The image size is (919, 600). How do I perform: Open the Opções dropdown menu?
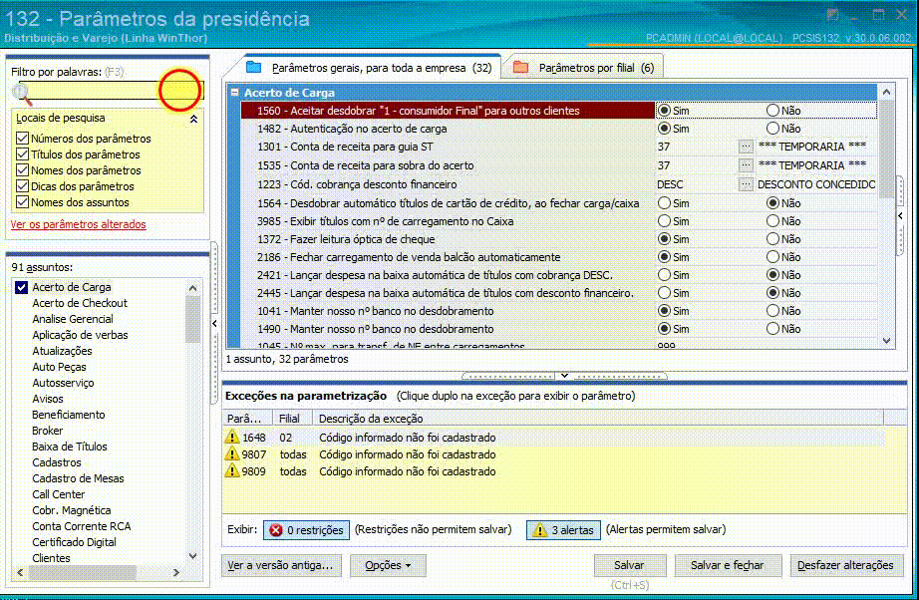(x=388, y=565)
